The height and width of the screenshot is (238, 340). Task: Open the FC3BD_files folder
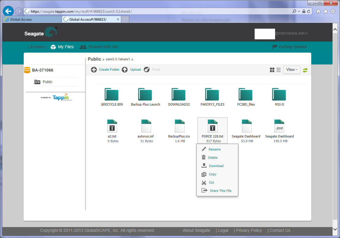point(246,94)
